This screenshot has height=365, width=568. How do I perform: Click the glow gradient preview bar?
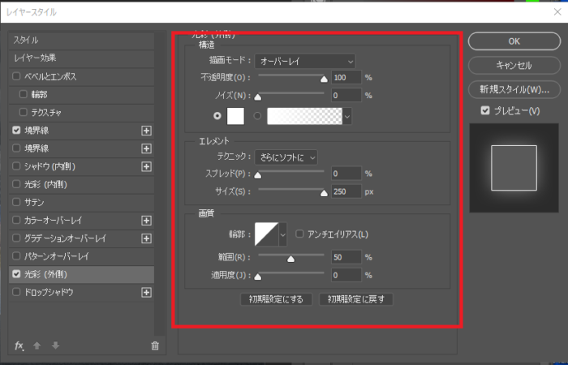tap(304, 116)
